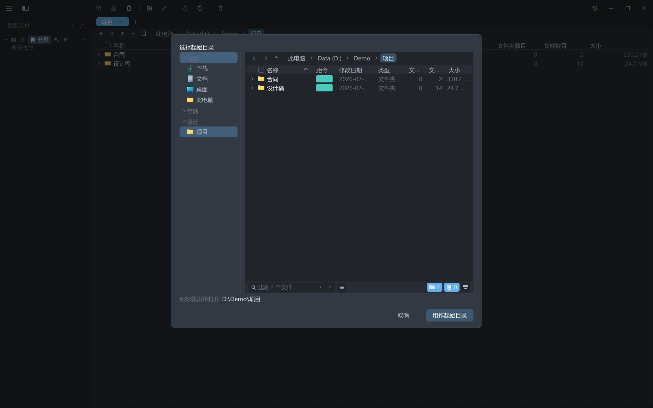Viewport: 653px width, 408px height.
Task: Sort by 名称 column in dialog
Action: (273, 70)
